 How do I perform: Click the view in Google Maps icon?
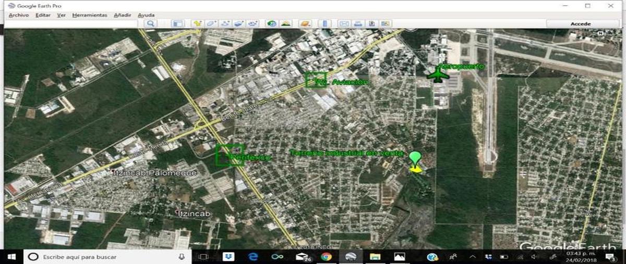pos(386,23)
